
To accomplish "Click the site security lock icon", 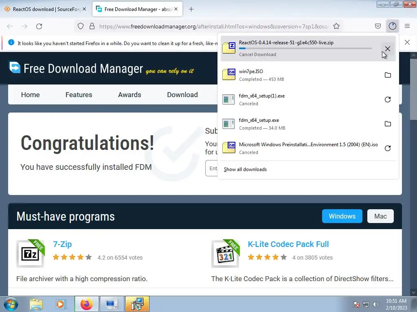I will (x=92, y=26).
